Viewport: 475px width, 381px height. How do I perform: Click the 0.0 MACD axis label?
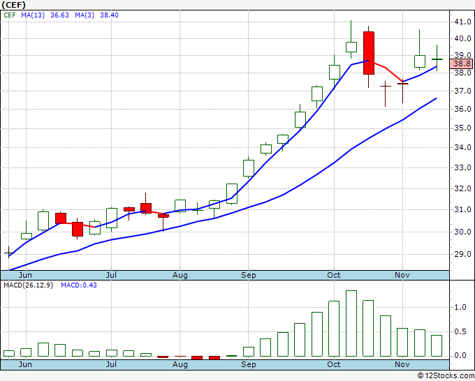[x=460, y=355]
